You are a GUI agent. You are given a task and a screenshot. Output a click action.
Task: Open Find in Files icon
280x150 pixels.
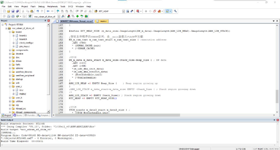(x=96, y=11)
